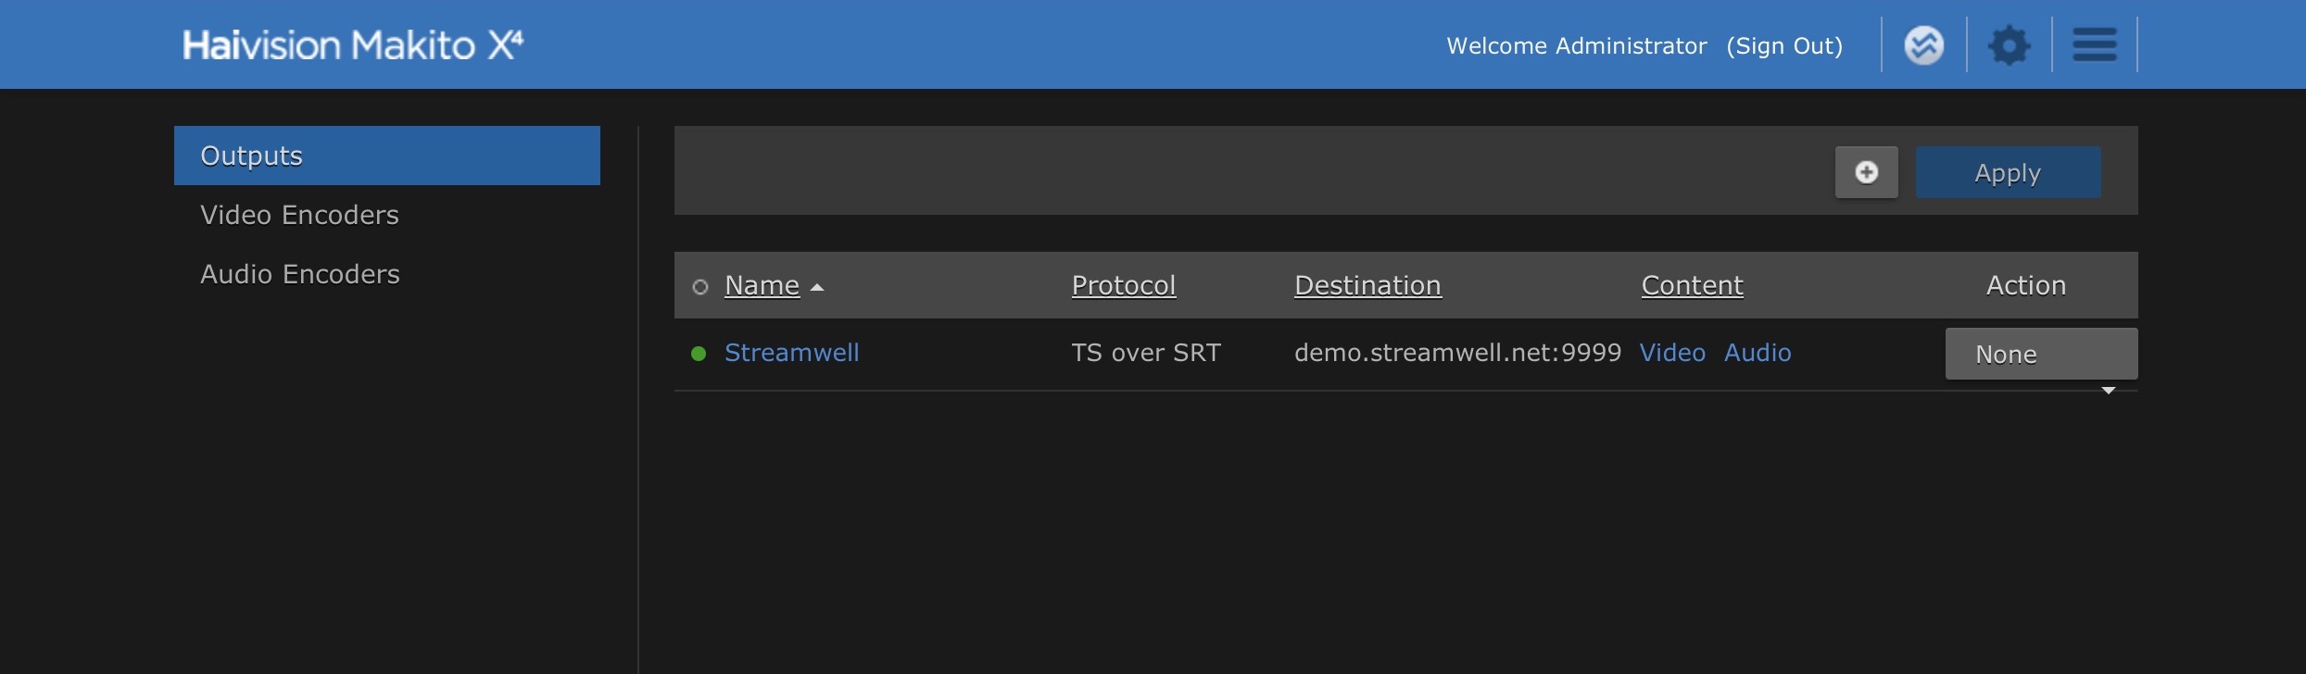Open the Streamwell output link
Viewport: 2306px width, 674px height.
tap(791, 353)
